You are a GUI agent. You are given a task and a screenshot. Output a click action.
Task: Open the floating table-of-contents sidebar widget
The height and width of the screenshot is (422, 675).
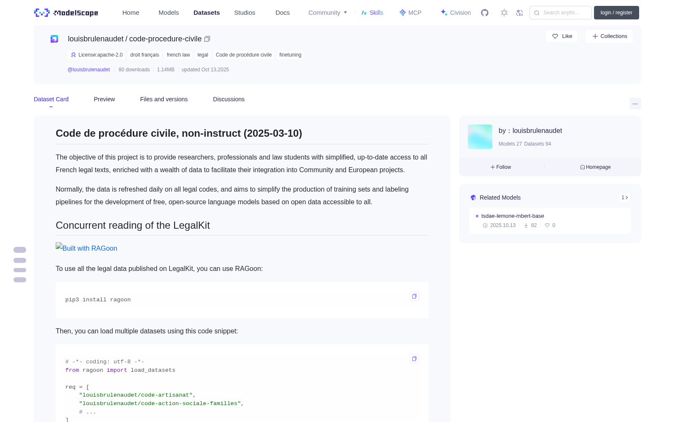(20, 265)
